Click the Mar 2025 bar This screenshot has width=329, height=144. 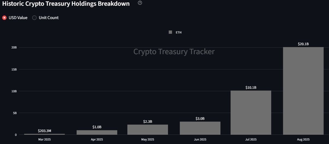pyautogui.click(x=44, y=134)
